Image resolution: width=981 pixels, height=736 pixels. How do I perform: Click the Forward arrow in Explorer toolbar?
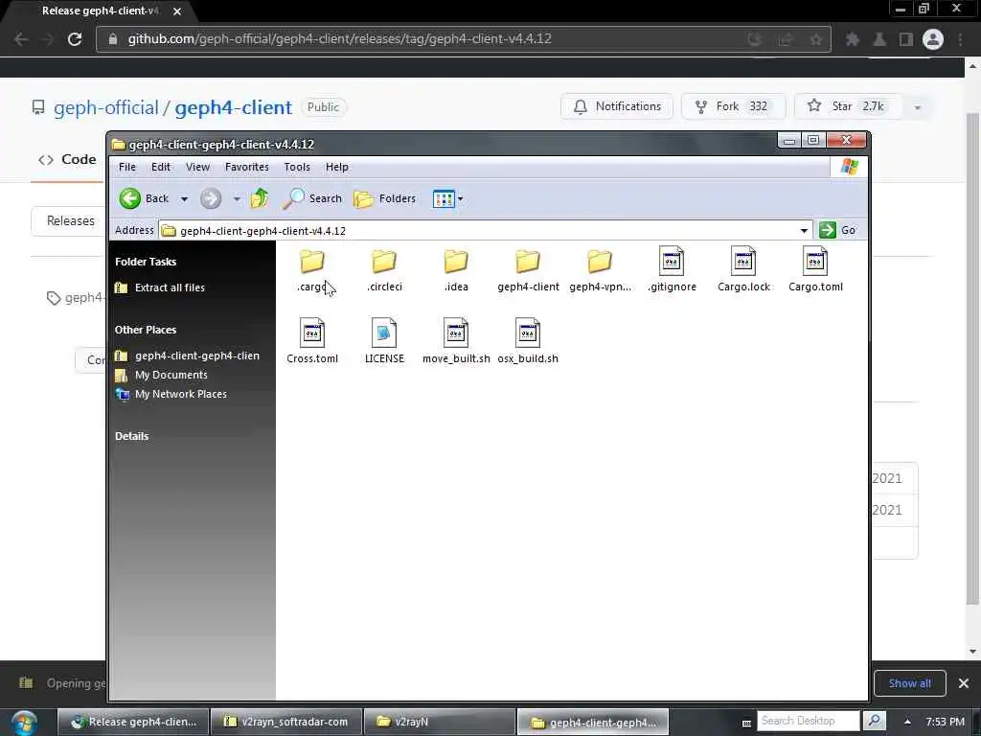click(211, 198)
